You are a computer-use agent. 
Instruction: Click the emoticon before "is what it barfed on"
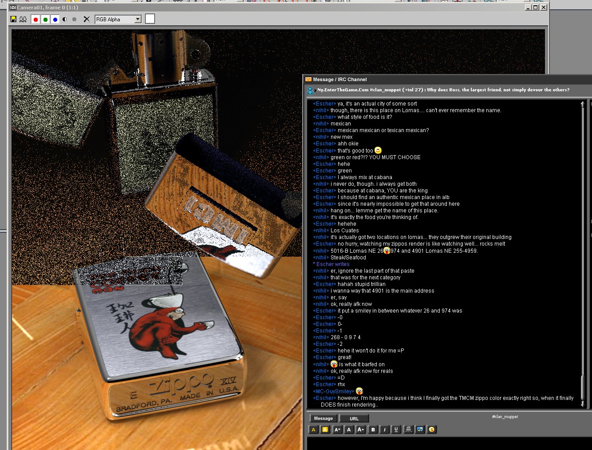334,364
